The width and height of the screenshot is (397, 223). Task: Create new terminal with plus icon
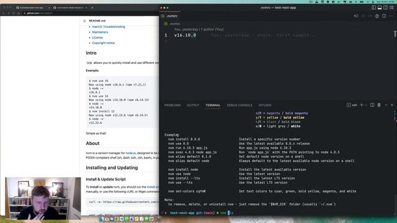pyautogui.click(x=362, y=105)
